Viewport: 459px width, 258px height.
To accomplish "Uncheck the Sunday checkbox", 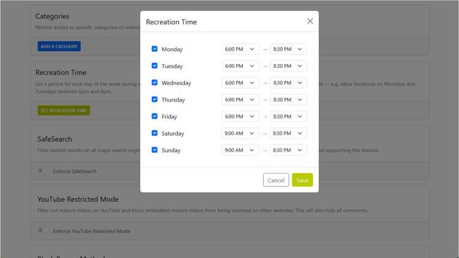I will pyautogui.click(x=155, y=150).
